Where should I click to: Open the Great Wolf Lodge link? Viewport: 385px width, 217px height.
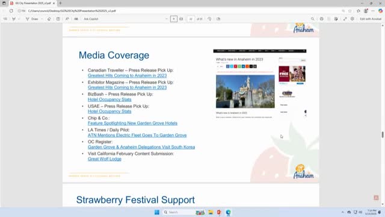coord(105,159)
